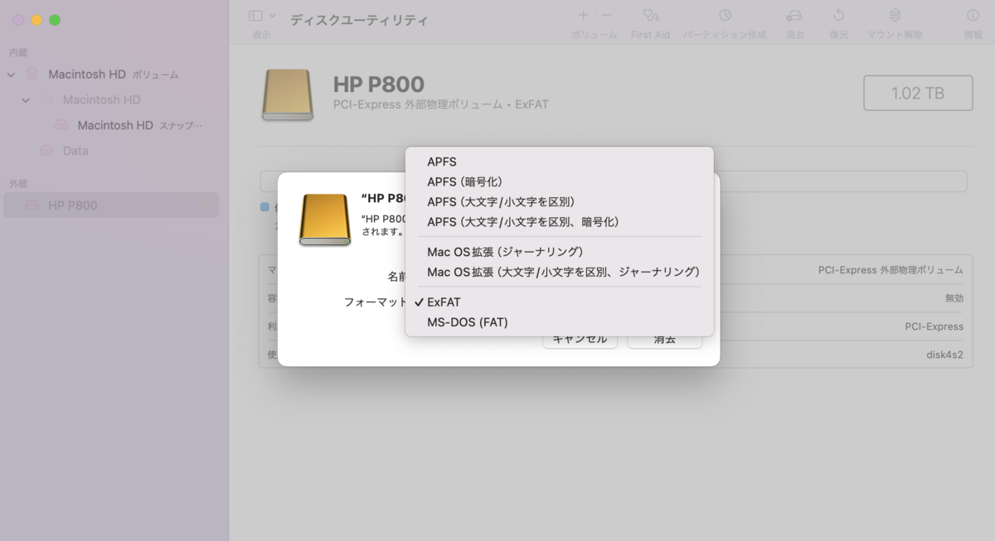This screenshot has height=541, width=995.
Task: Click the large HP P800 drive icon
Action: (288, 94)
